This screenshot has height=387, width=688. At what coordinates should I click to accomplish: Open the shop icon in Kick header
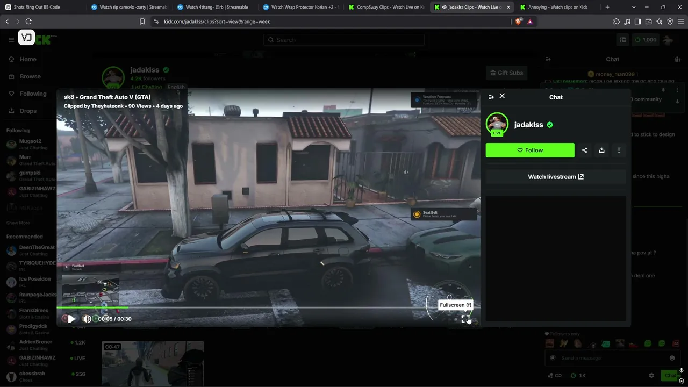(x=622, y=40)
